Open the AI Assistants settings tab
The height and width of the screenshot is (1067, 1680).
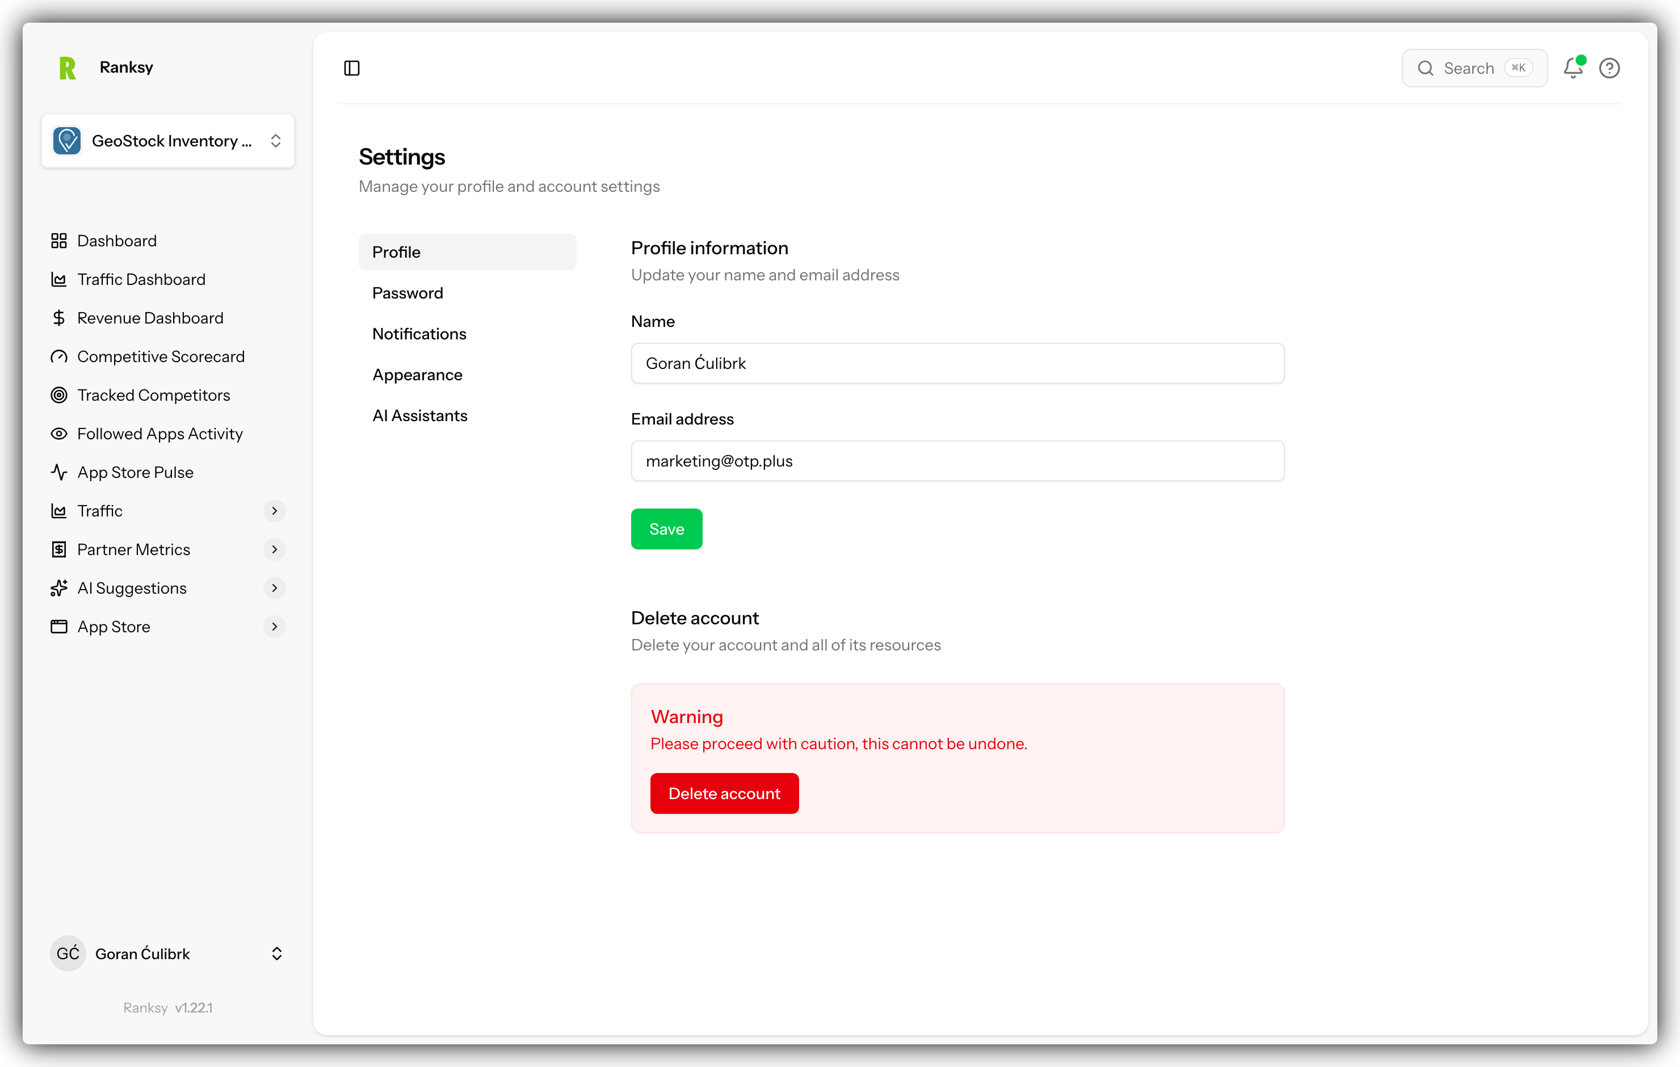[x=468, y=416]
